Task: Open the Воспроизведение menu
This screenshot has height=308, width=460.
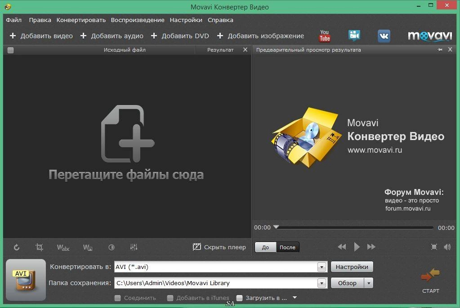Action: 138,20
